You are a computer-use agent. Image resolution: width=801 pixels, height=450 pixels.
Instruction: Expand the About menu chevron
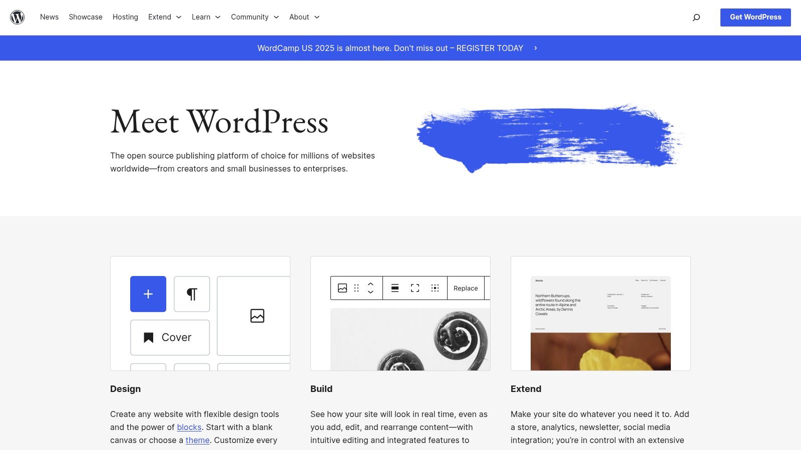coord(317,17)
